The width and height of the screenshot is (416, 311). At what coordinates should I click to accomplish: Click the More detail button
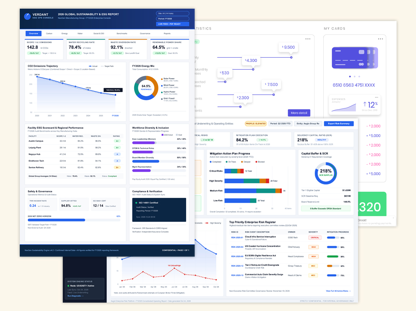coord(299,113)
